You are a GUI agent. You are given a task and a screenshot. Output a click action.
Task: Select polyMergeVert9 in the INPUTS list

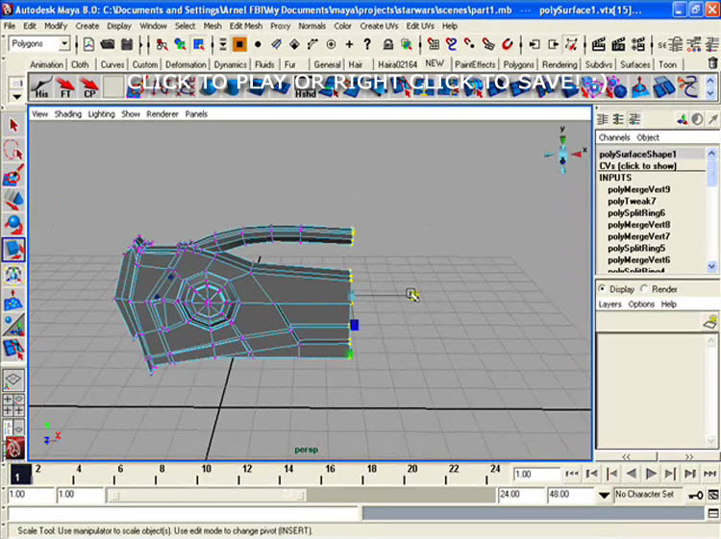pyautogui.click(x=639, y=189)
